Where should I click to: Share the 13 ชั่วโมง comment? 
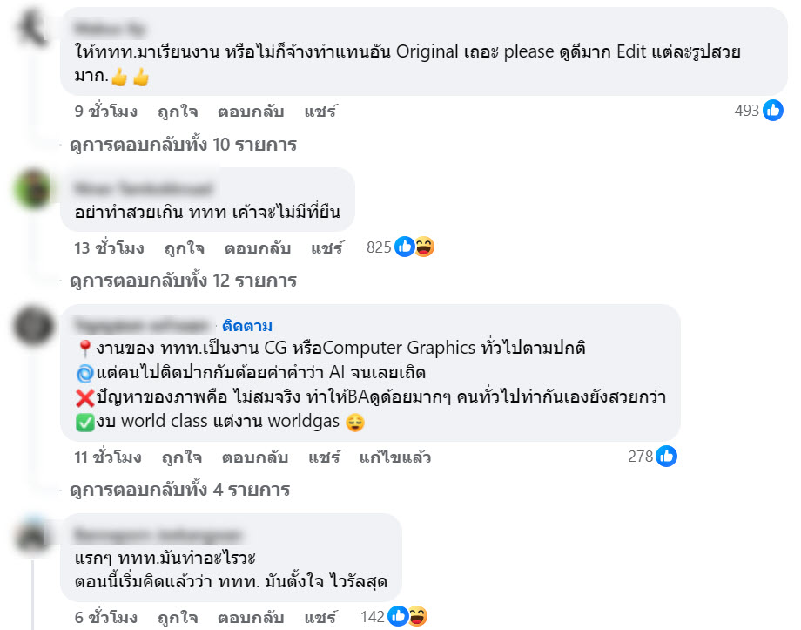pos(327,248)
